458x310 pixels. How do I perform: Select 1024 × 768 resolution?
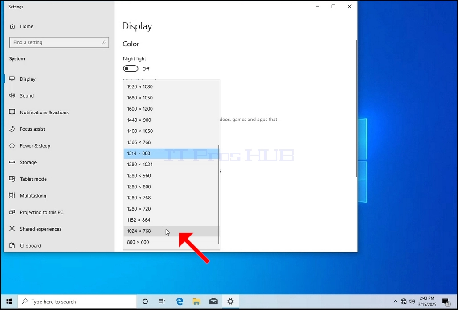pos(171,231)
